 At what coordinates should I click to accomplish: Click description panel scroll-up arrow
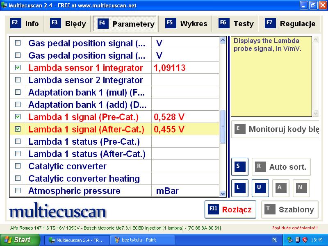point(315,40)
